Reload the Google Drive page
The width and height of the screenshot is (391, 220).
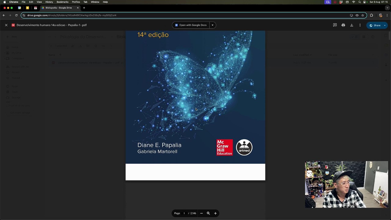click(16, 15)
